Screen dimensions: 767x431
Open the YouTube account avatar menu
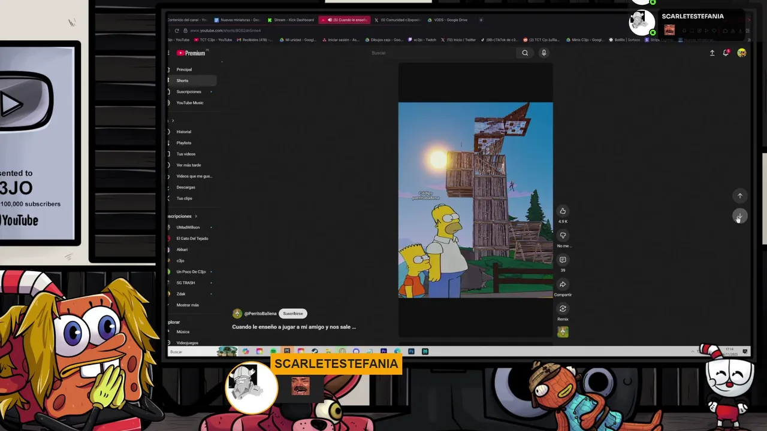pyautogui.click(x=742, y=53)
